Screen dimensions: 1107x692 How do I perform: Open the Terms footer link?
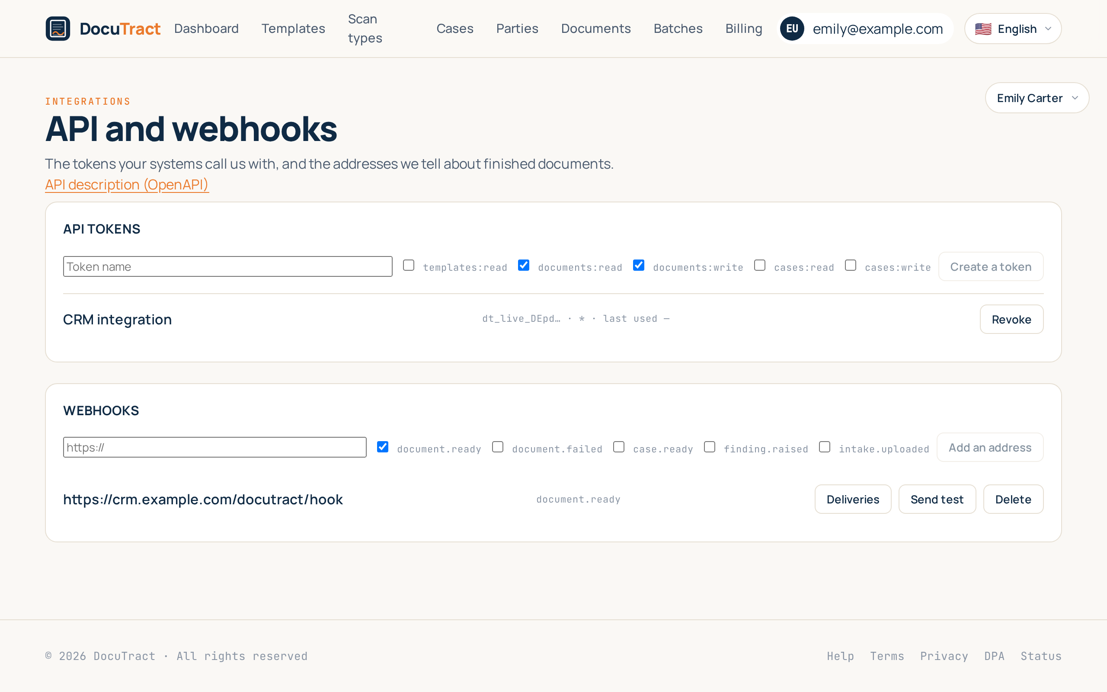click(887, 656)
